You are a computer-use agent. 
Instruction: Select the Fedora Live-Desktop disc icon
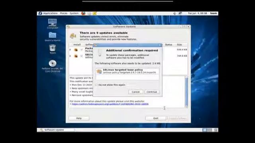click(x=52, y=66)
